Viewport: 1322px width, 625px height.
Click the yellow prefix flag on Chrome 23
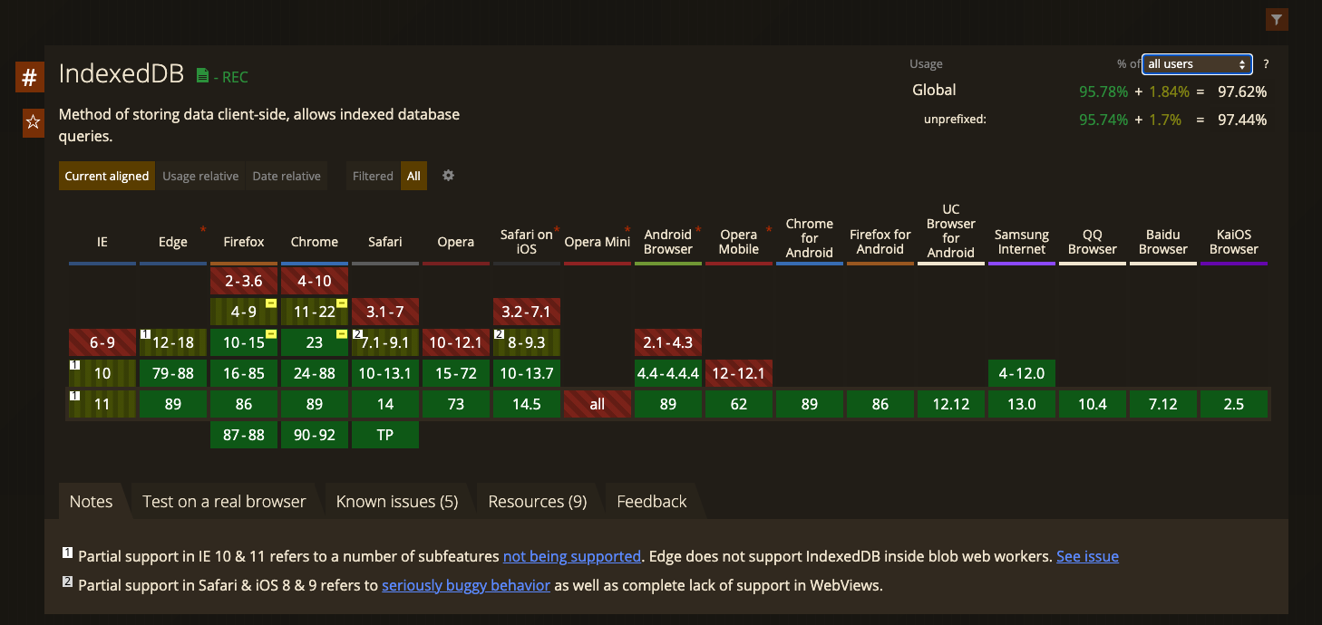click(342, 334)
